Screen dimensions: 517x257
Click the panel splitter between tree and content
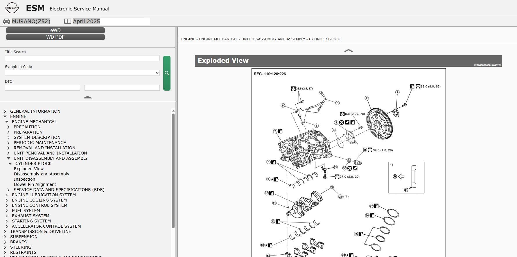point(177,142)
